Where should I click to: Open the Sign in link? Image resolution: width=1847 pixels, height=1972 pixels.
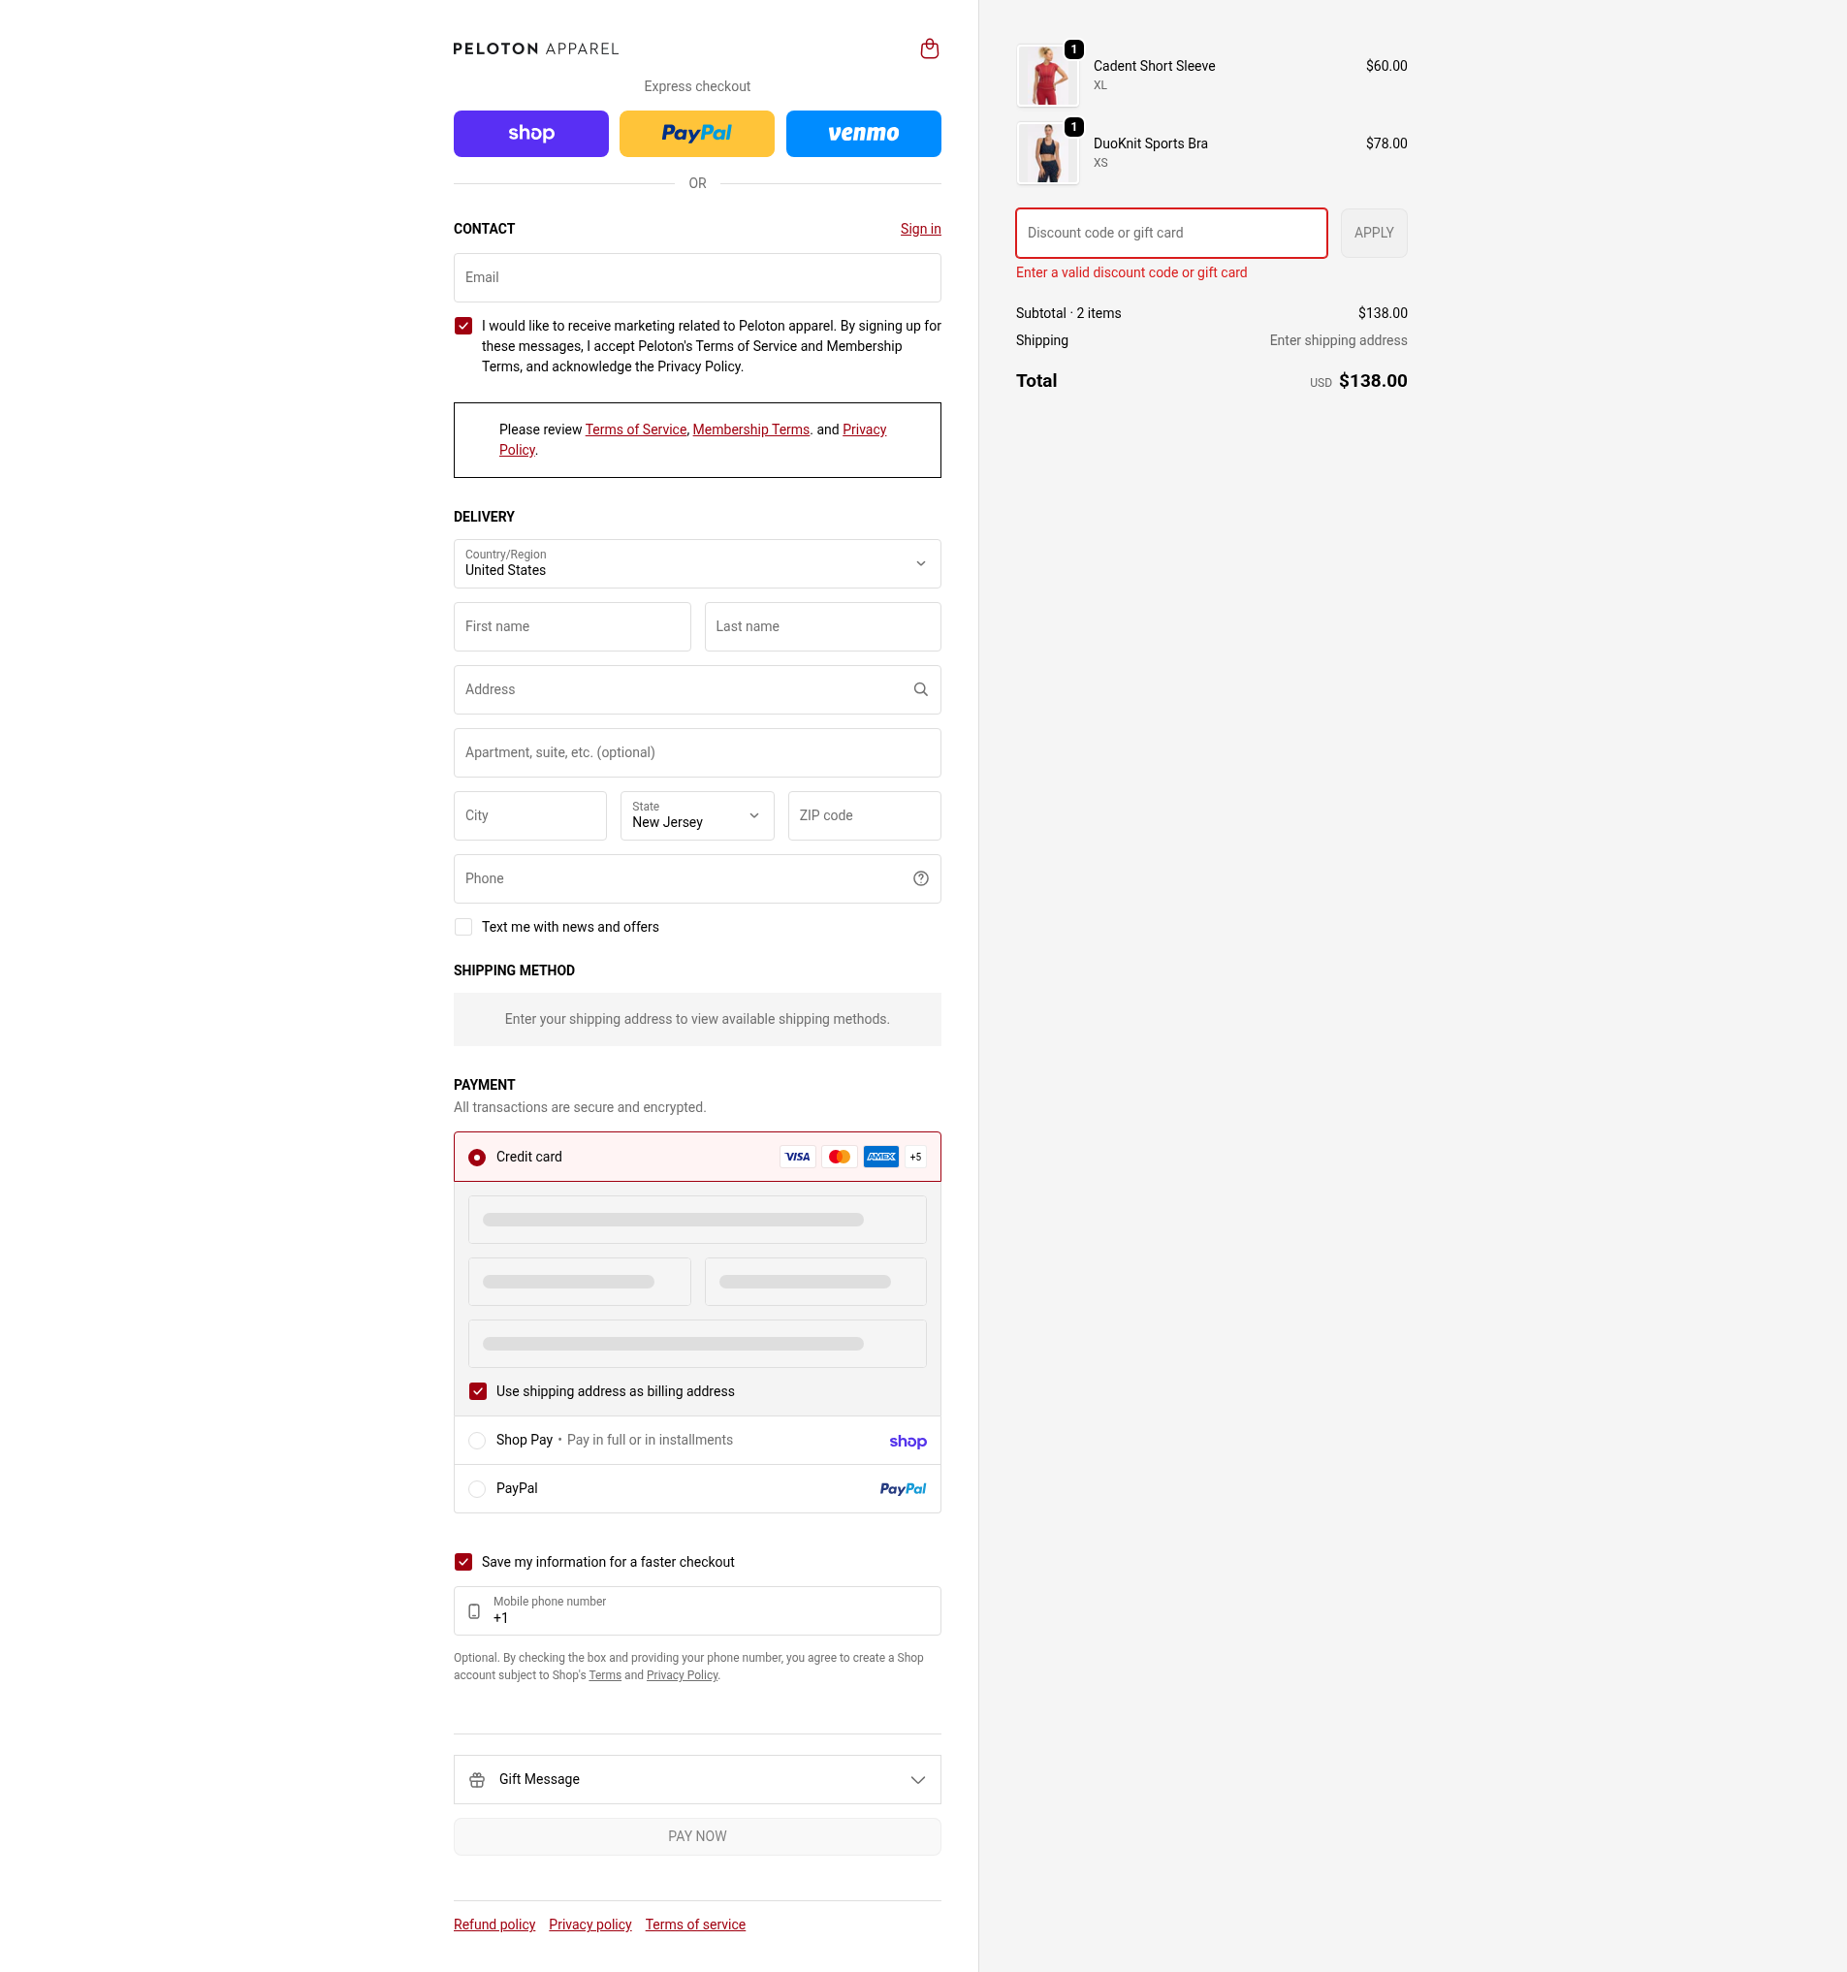(x=919, y=229)
